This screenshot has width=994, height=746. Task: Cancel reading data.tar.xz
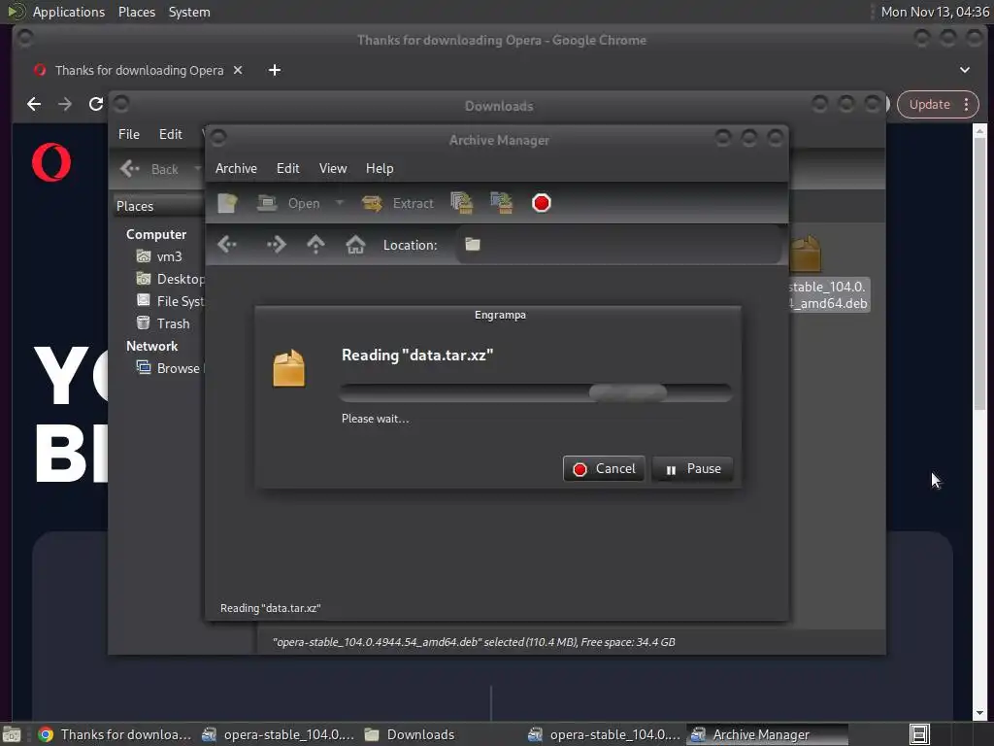(x=604, y=469)
